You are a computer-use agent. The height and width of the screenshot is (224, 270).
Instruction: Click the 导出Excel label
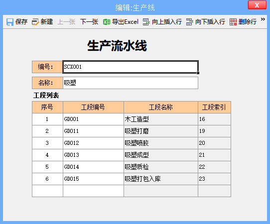(125, 22)
